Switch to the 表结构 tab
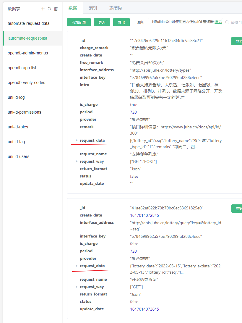 (x=116, y=8)
